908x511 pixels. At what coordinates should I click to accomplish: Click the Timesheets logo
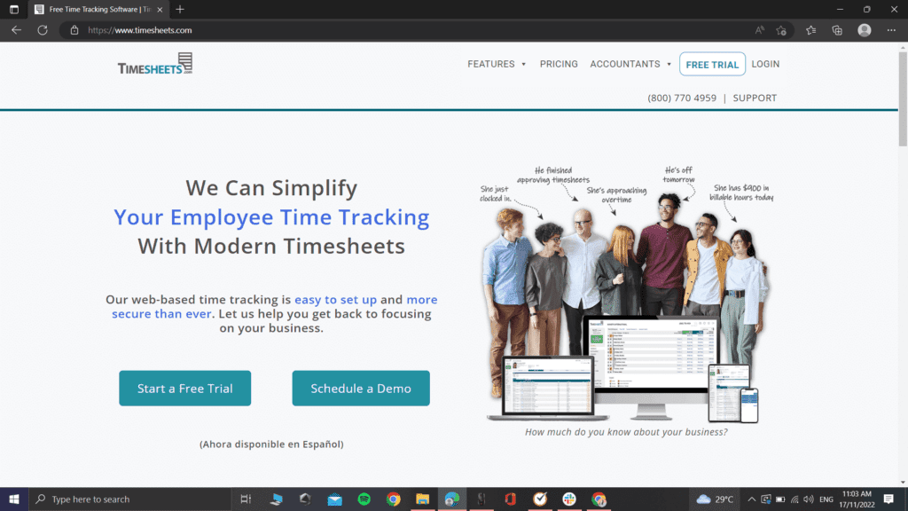click(x=154, y=64)
